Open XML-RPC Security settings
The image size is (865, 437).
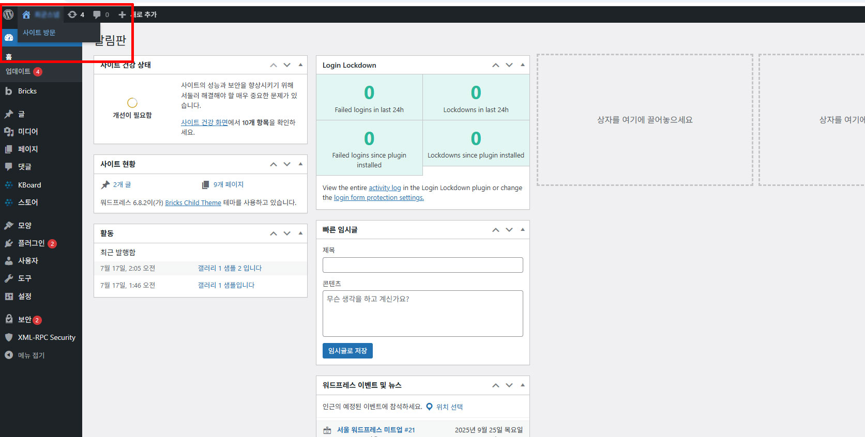point(47,337)
